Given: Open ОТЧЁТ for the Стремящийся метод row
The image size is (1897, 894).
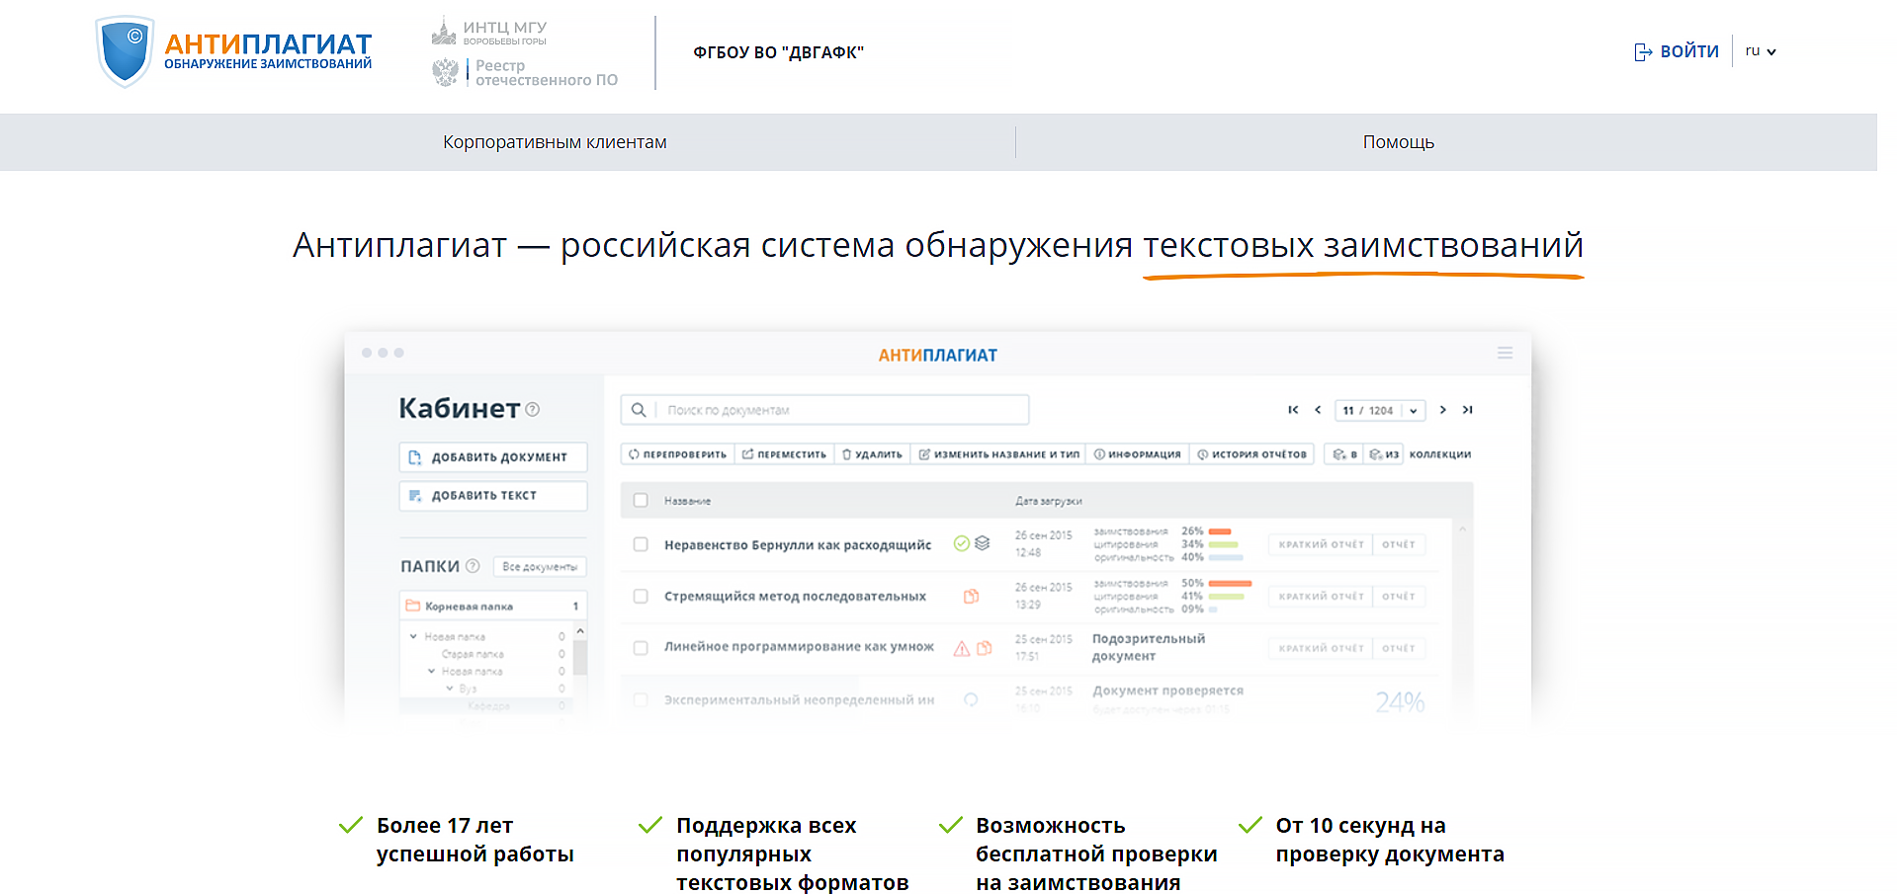Looking at the screenshot, I should (1399, 597).
